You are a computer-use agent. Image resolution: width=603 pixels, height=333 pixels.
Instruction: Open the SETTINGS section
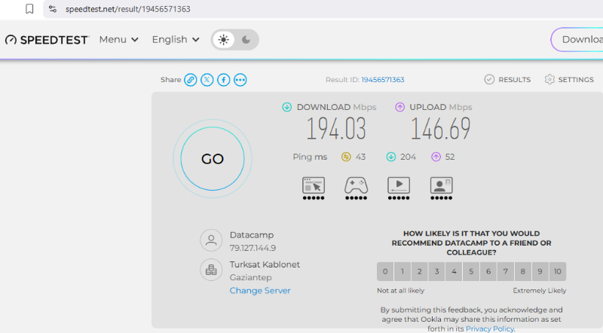tap(569, 80)
